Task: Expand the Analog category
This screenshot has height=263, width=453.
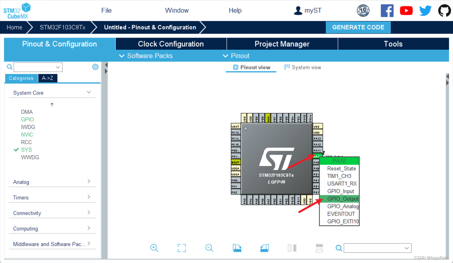Action: coord(89,181)
